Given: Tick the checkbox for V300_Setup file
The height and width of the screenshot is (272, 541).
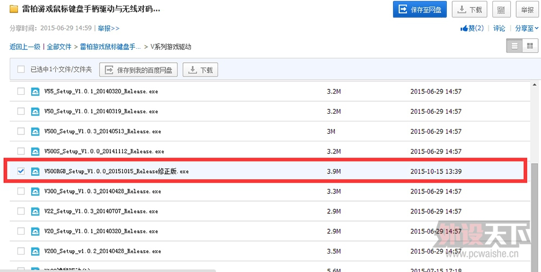Looking at the screenshot, I should 21,191.
